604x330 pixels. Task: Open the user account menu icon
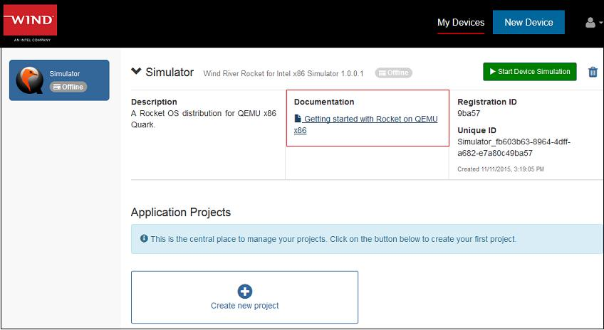pyautogui.click(x=593, y=23)
